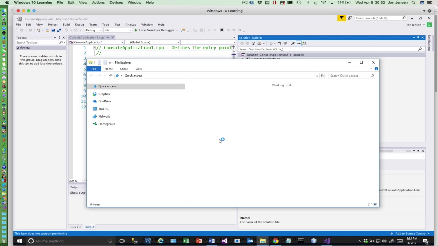Screen dimensions: 438x246
Task: Open Google Chrome from the Windows taskbar
Action: pos(275,241)
